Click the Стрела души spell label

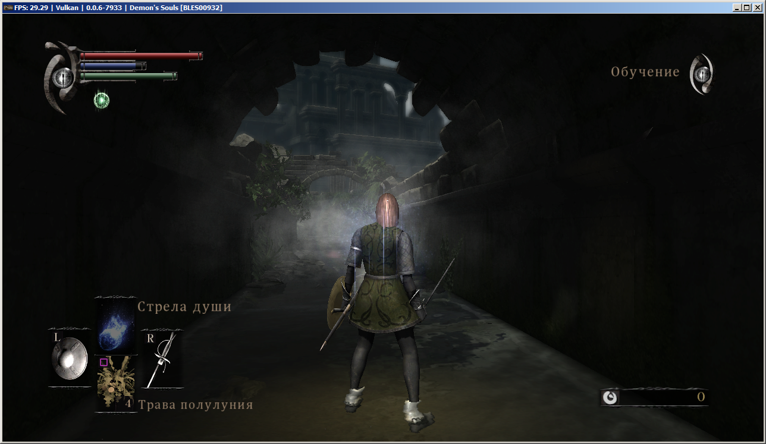(184, 307)
